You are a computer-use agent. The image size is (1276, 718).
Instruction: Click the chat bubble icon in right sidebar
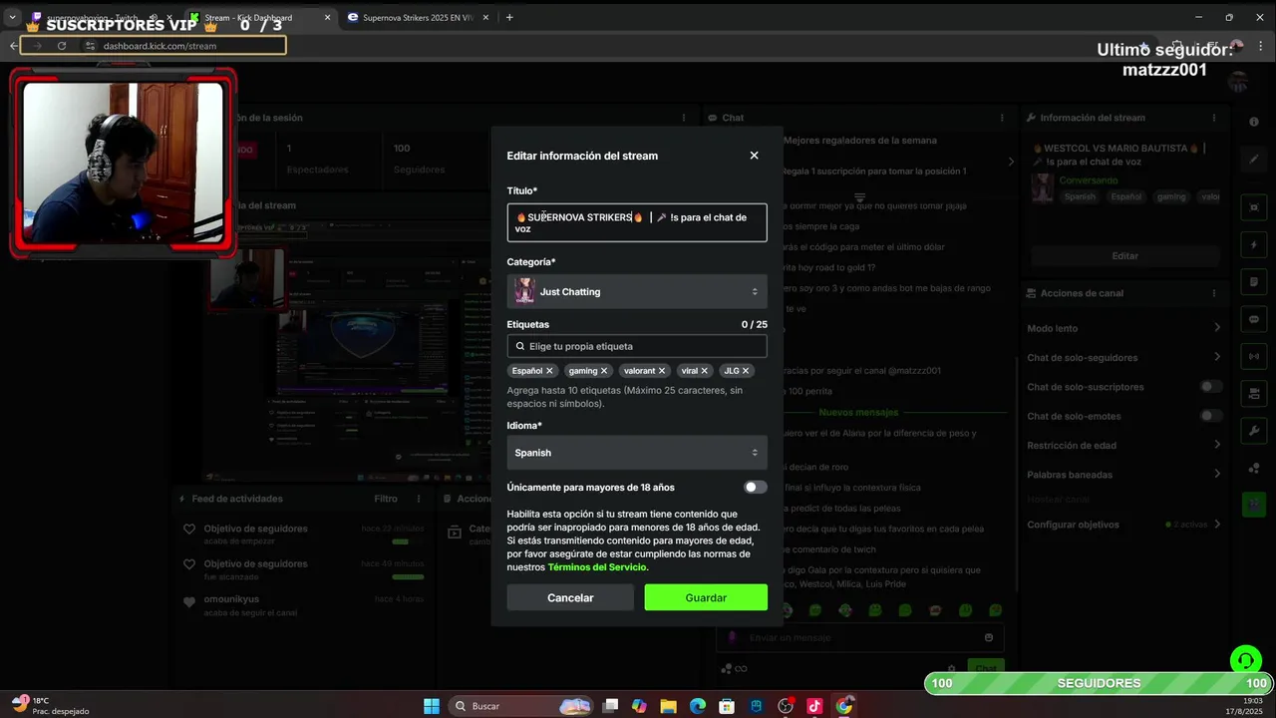click(x=1254, y=319)
